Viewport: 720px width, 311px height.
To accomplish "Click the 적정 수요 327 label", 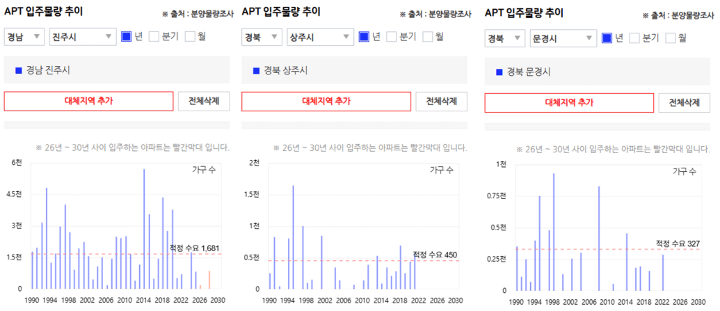I will 678,243.
